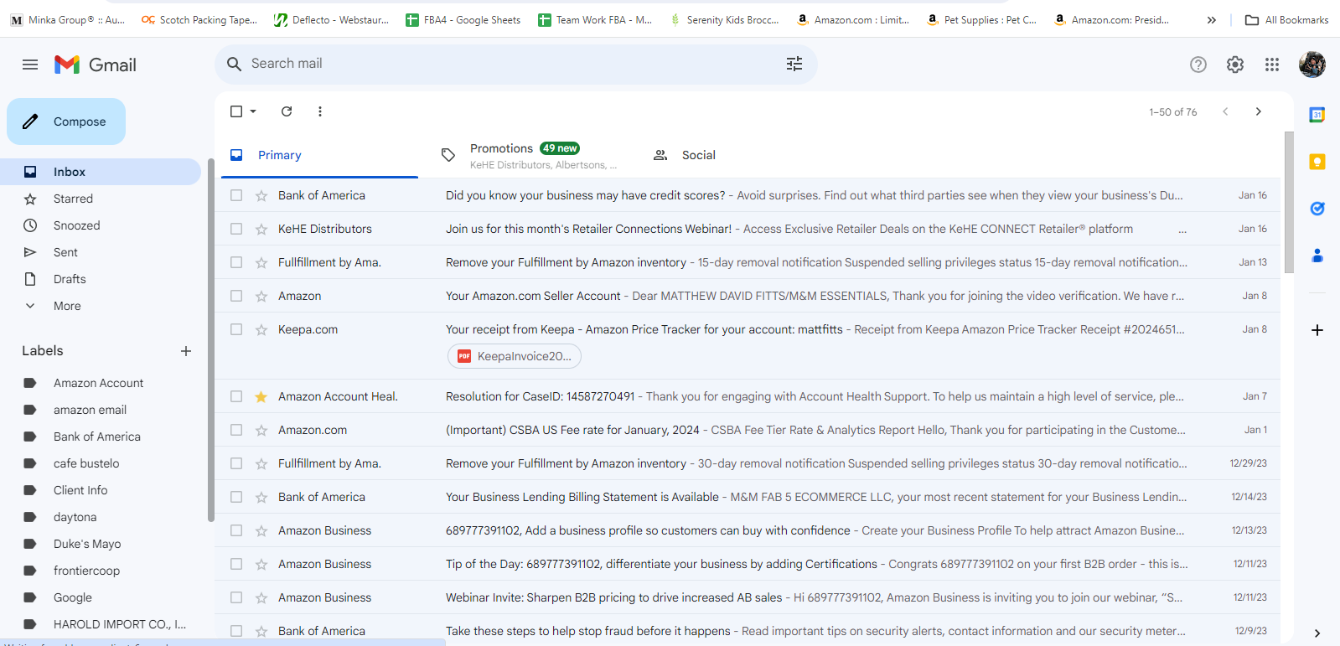Hide the side panel arrow

[x=1317, y=633]
